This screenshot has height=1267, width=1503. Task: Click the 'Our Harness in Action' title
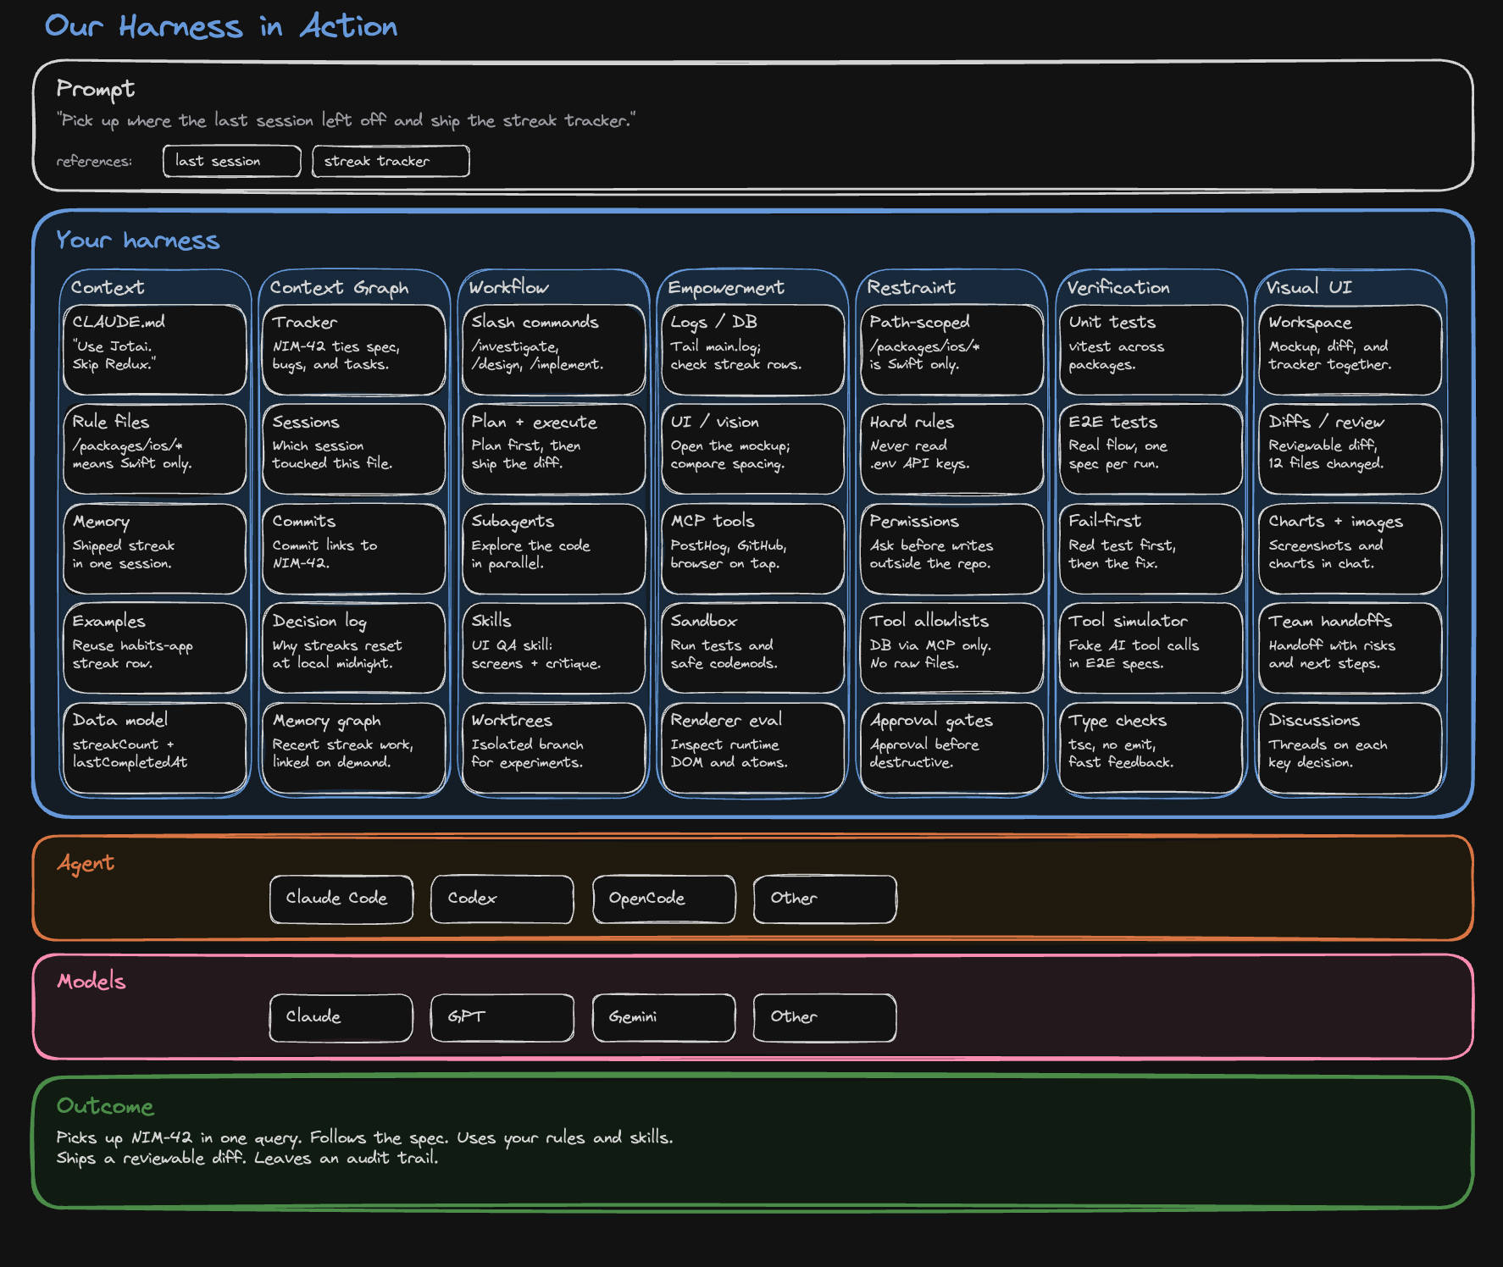[221, 26]
